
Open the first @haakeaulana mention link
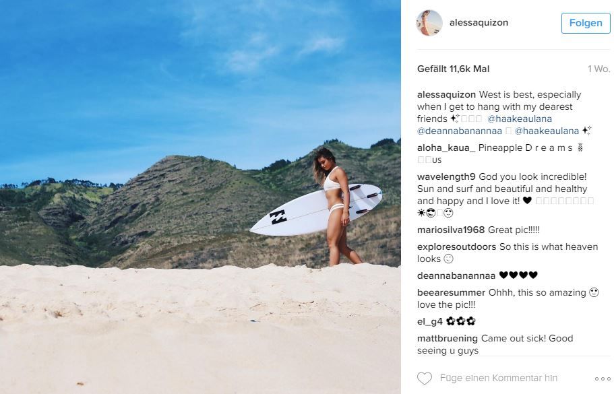point(519,119)
